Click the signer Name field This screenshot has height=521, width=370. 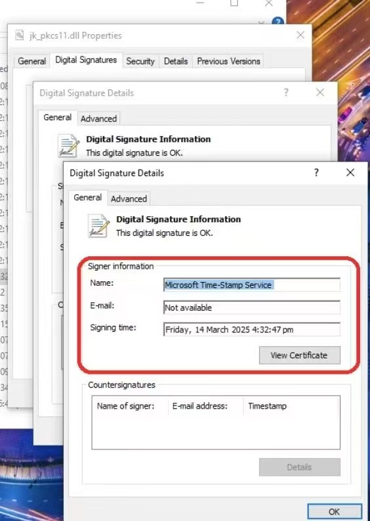[252, 284]
